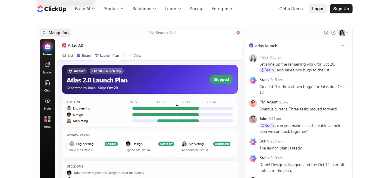The image size is (387, 178).
Task: Click the today marker on the timeline
Action: tap(177, 114)
